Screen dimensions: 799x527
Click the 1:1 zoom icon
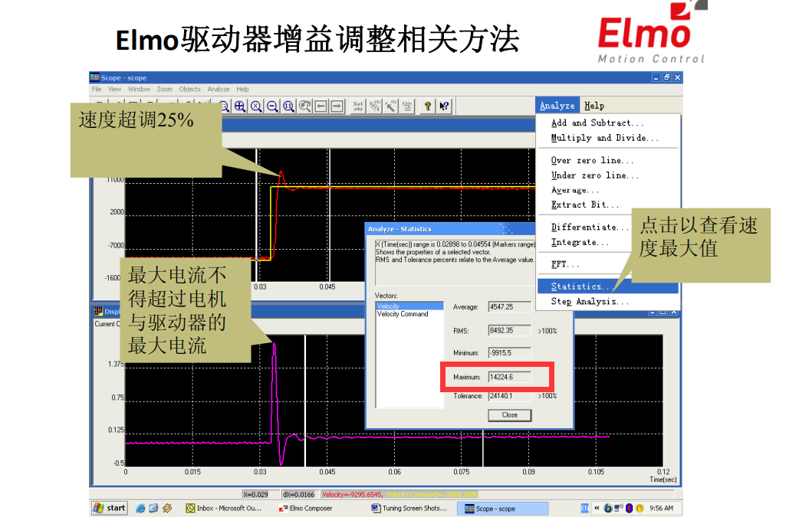tap(288, 106)
